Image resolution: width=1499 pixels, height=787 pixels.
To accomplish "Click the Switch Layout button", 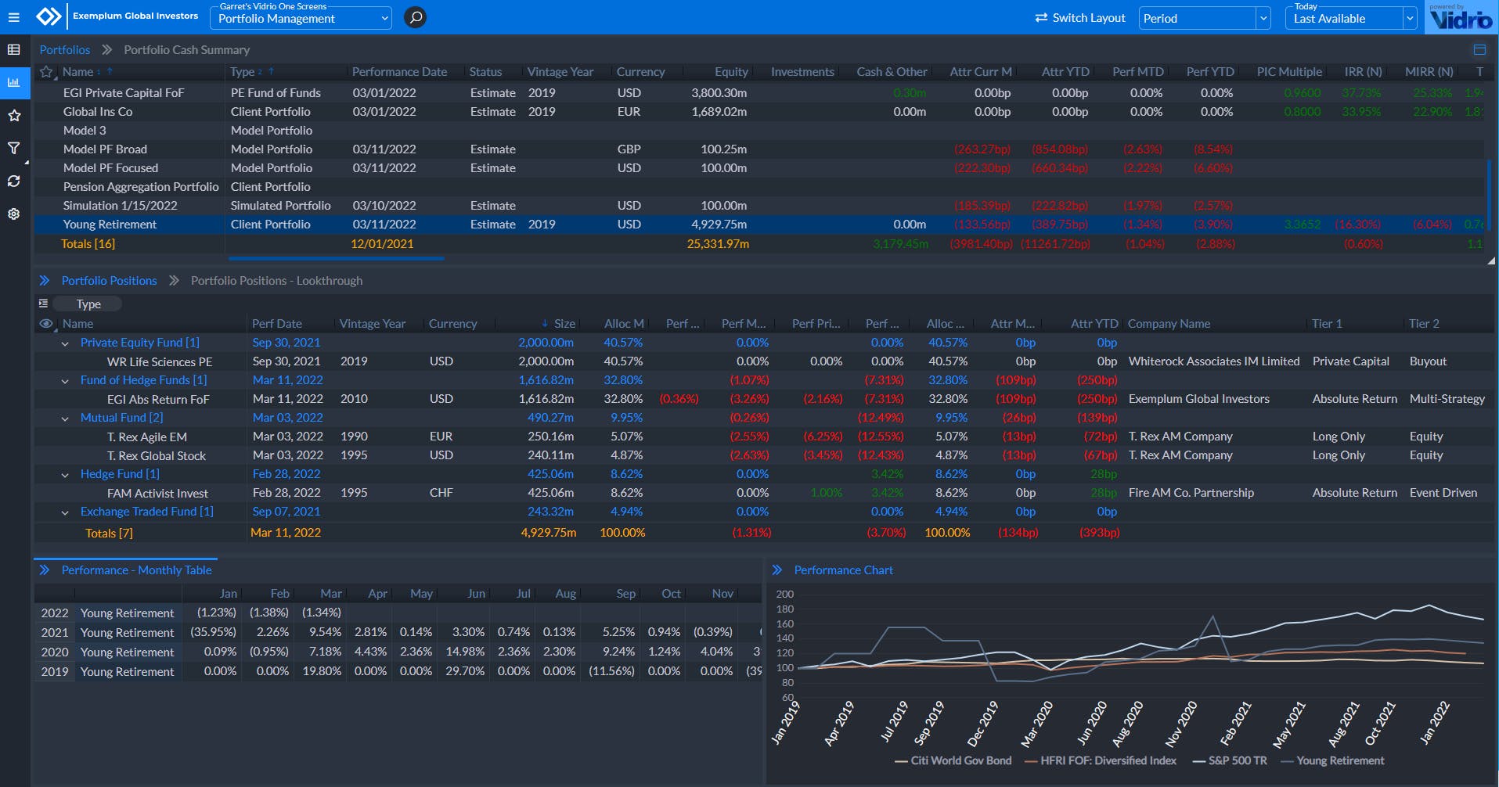I will point(1079,18).
